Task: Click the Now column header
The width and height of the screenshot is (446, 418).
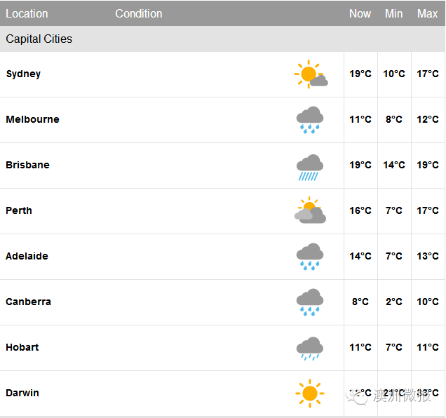Action: tap(360, 13)
